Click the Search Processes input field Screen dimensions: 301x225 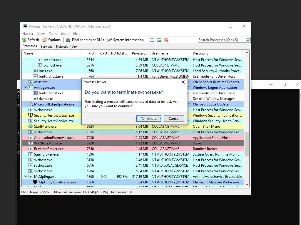pos(222,40)
